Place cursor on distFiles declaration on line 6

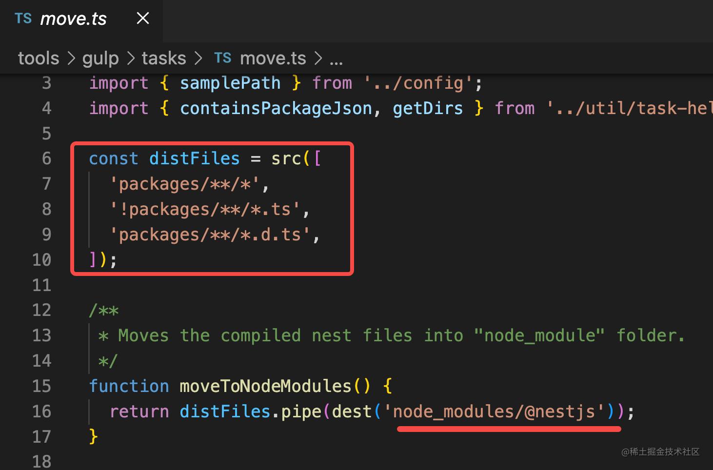(194, 158)
